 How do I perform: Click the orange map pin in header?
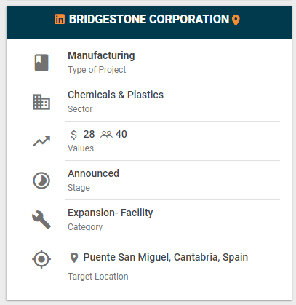point(236,20)
